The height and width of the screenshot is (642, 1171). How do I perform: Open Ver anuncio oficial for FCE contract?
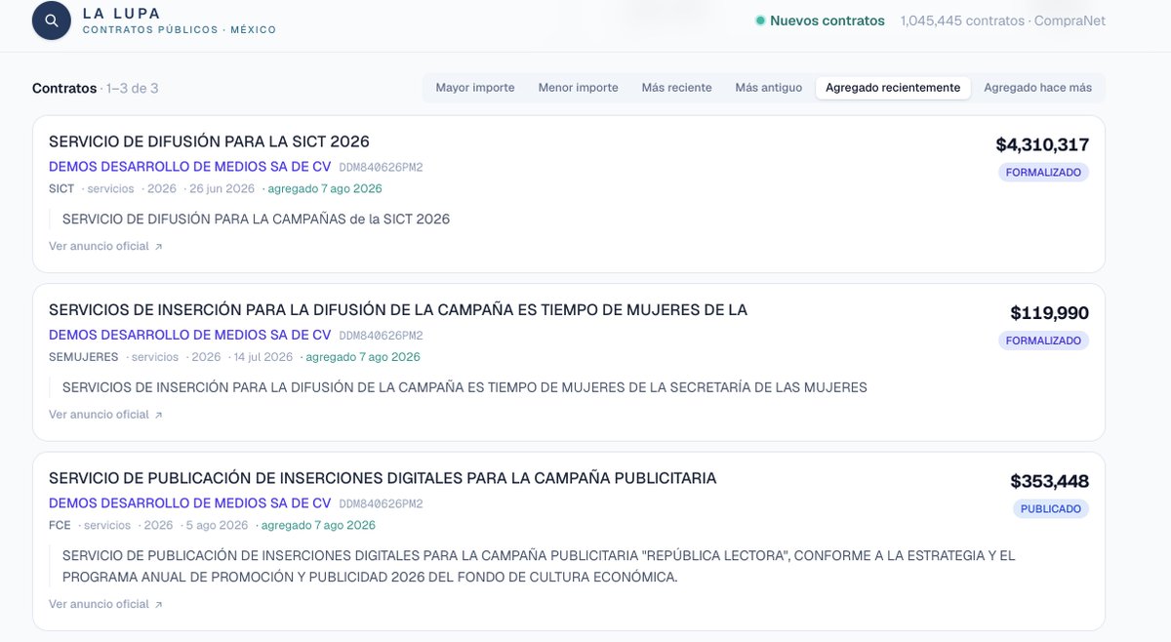105,605
